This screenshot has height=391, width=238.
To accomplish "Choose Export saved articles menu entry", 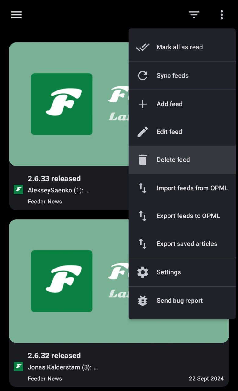I will tap(187, 244).
